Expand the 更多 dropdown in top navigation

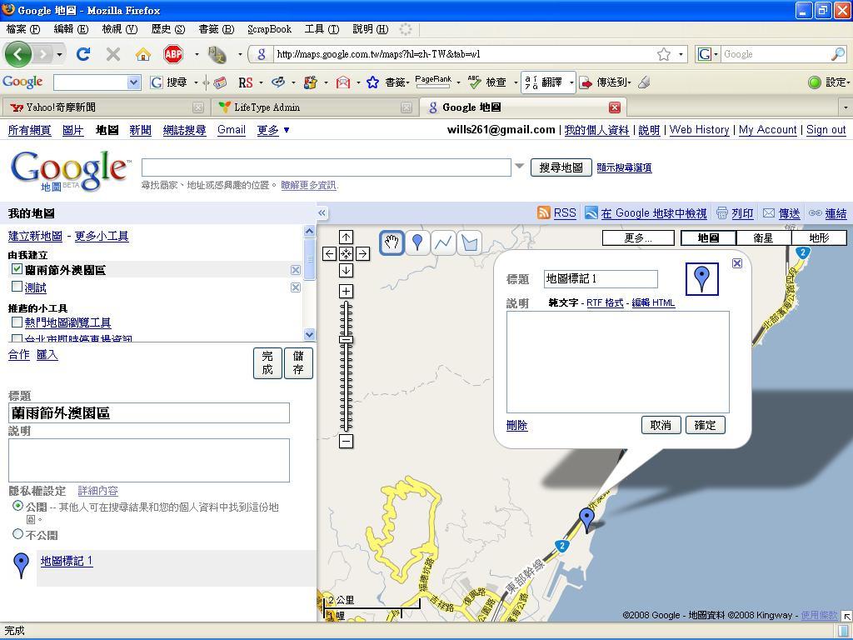[x=272, y=130]
